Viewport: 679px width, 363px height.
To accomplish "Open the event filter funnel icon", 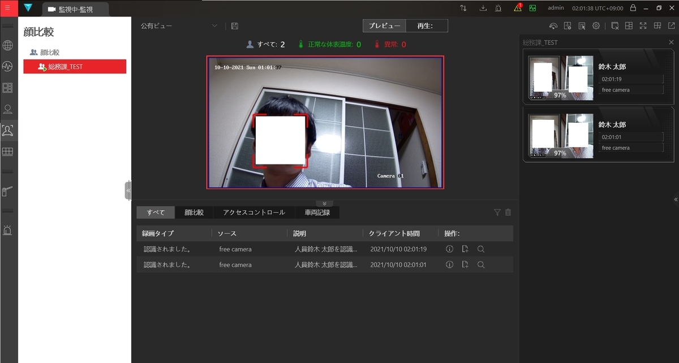I will click(x=497, y=212).
